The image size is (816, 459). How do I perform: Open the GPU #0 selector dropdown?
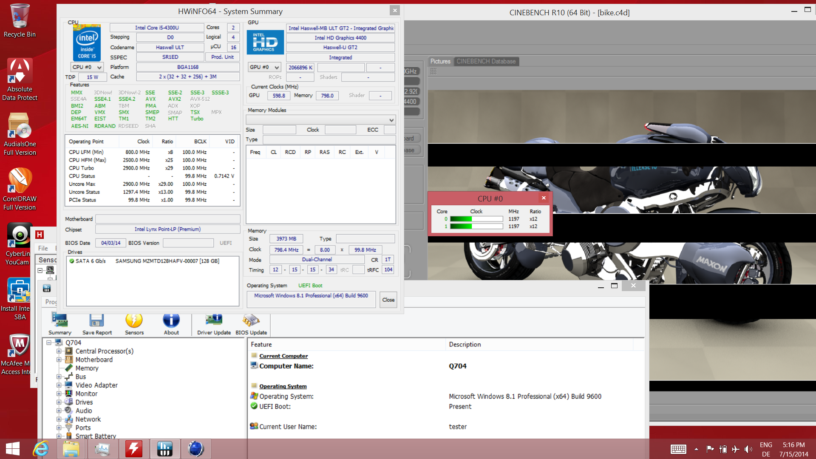[x=264, y=67]
